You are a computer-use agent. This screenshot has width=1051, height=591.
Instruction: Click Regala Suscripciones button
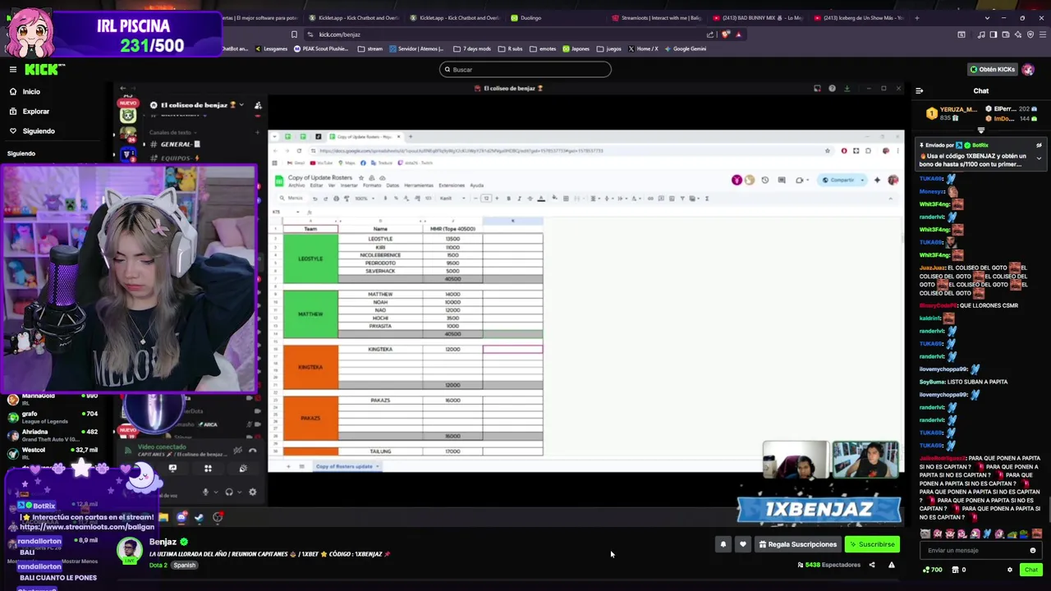coord(798,544)
